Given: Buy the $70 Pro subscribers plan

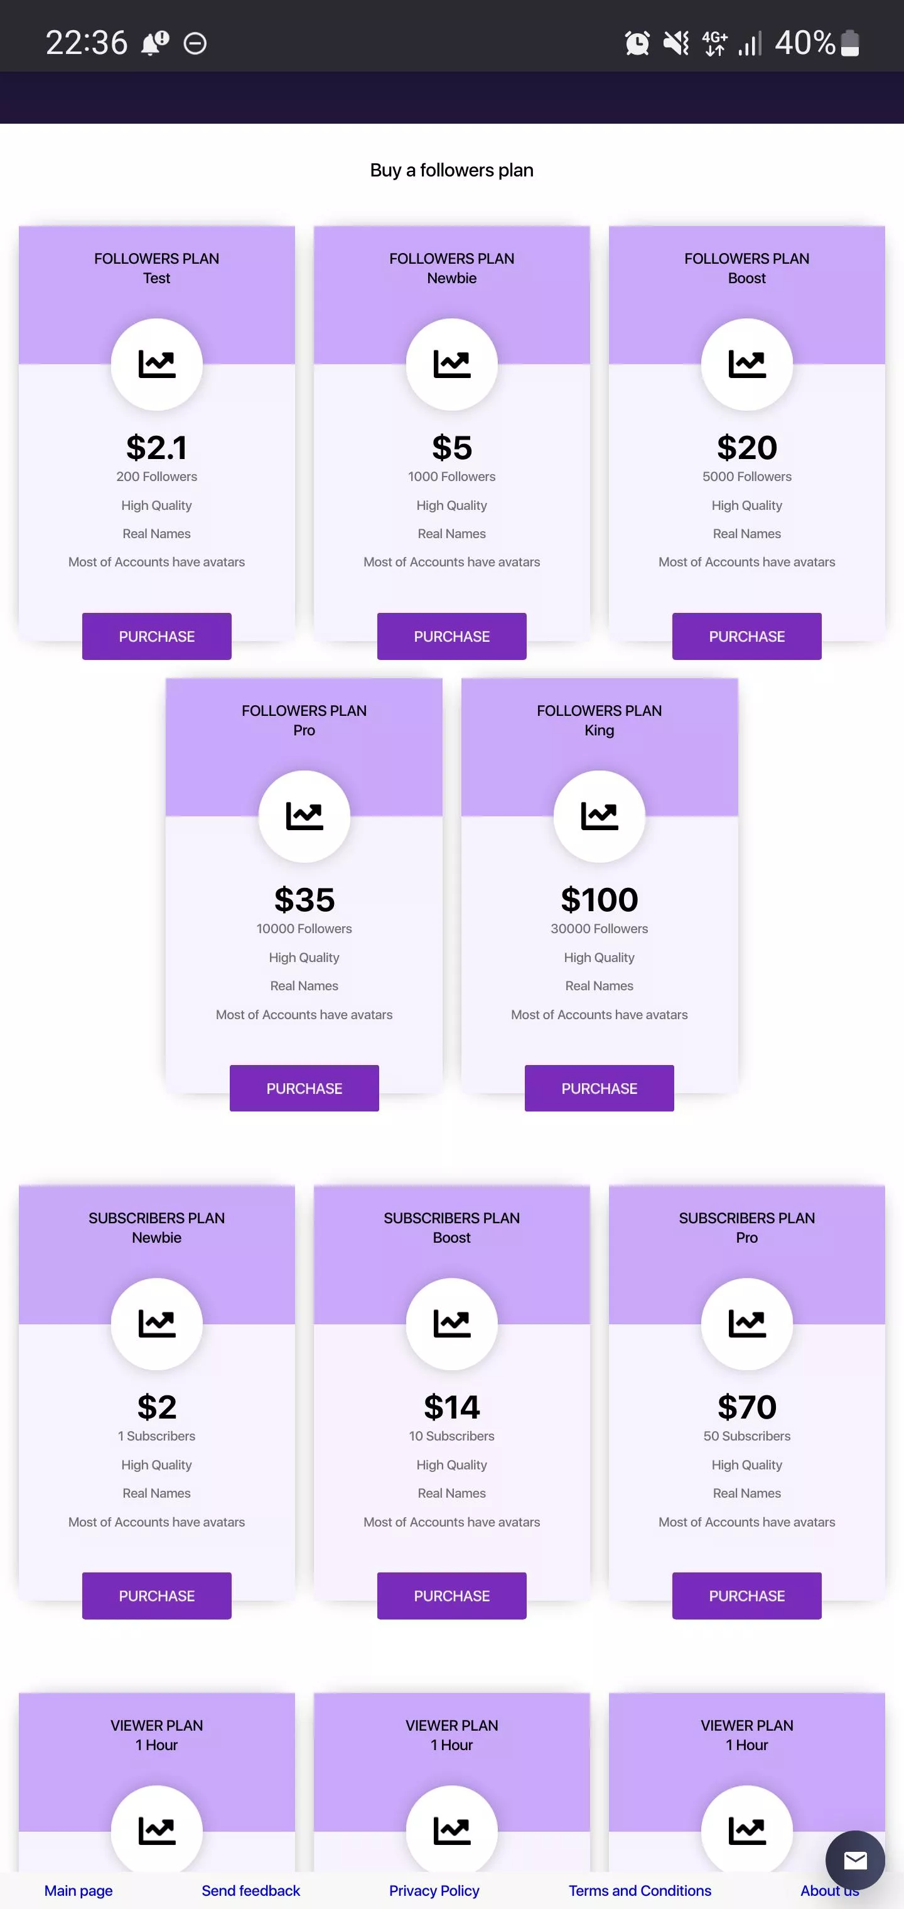Looking at the screenshot, I should (x=746, y=1596).
